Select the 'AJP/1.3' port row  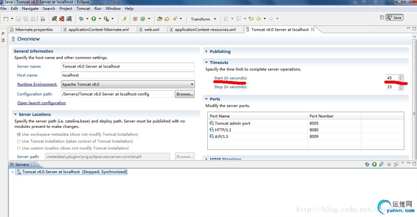pyautogui.click(x=306, y=136)
